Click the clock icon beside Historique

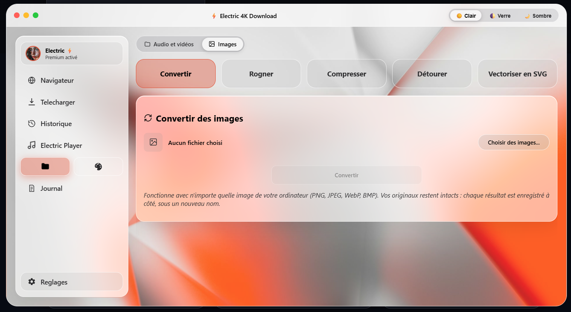32,123
